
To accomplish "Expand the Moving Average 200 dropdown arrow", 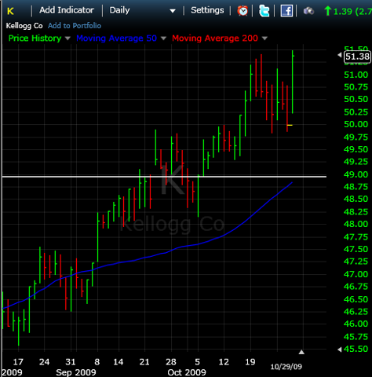I will [264, 38].
